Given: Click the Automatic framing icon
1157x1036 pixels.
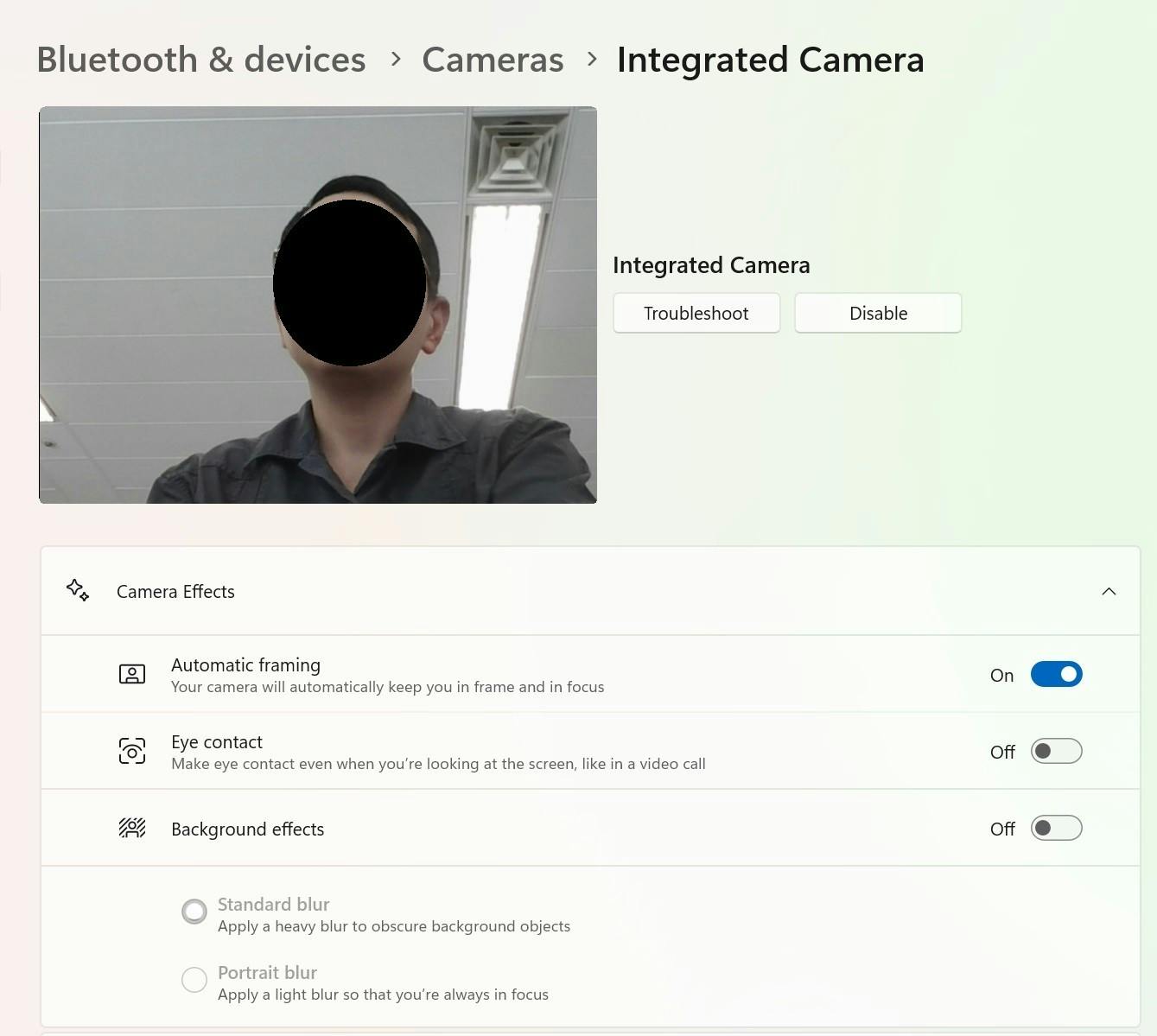Looking at the screenshot, I should coord(132,674).
